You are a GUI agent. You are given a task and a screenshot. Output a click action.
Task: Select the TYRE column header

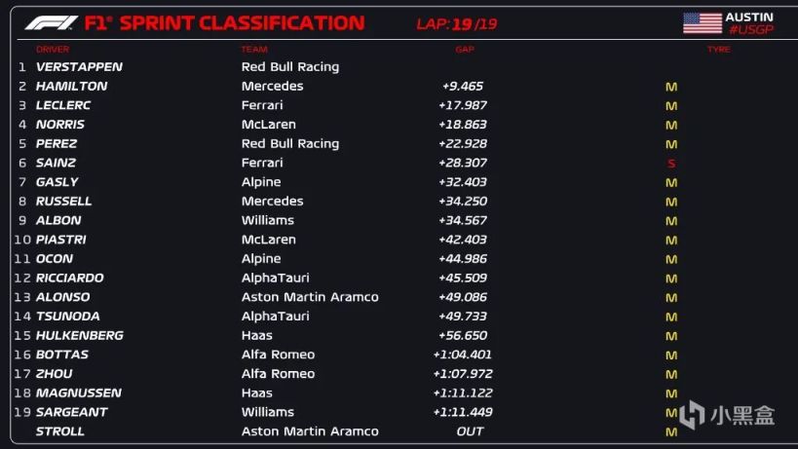point(719,50)
